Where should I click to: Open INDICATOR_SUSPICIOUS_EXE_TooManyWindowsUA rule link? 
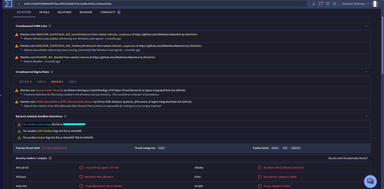(66, 46)
